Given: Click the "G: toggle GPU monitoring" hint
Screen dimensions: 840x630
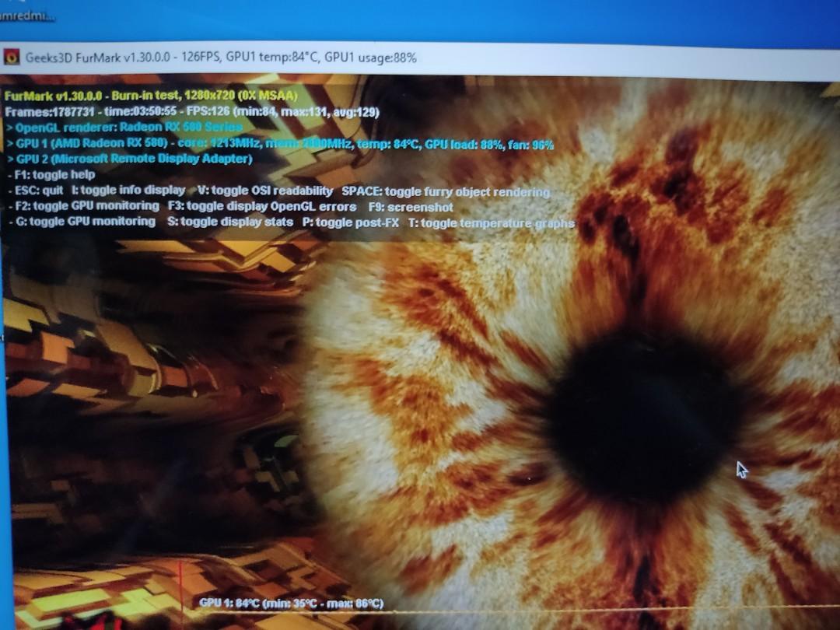Looking at the screenshot, I should click(82, 221).
